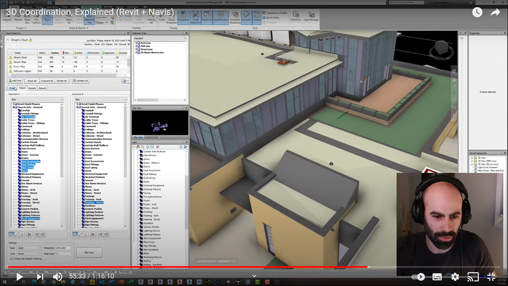The width and height of the screenshot is (508, 286).
Task: Mute the video volume
Action: pos(57,277)
